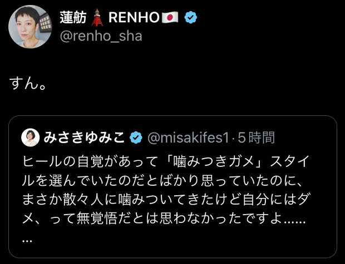The width and height of the screenshot is (345, 264).
Task: Click the blue verified badge beside RENHO
Action: click(190, 18)
